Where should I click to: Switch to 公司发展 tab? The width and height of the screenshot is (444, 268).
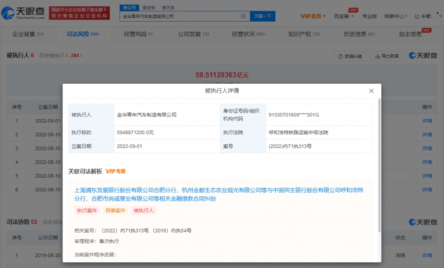tap(194, 34)
